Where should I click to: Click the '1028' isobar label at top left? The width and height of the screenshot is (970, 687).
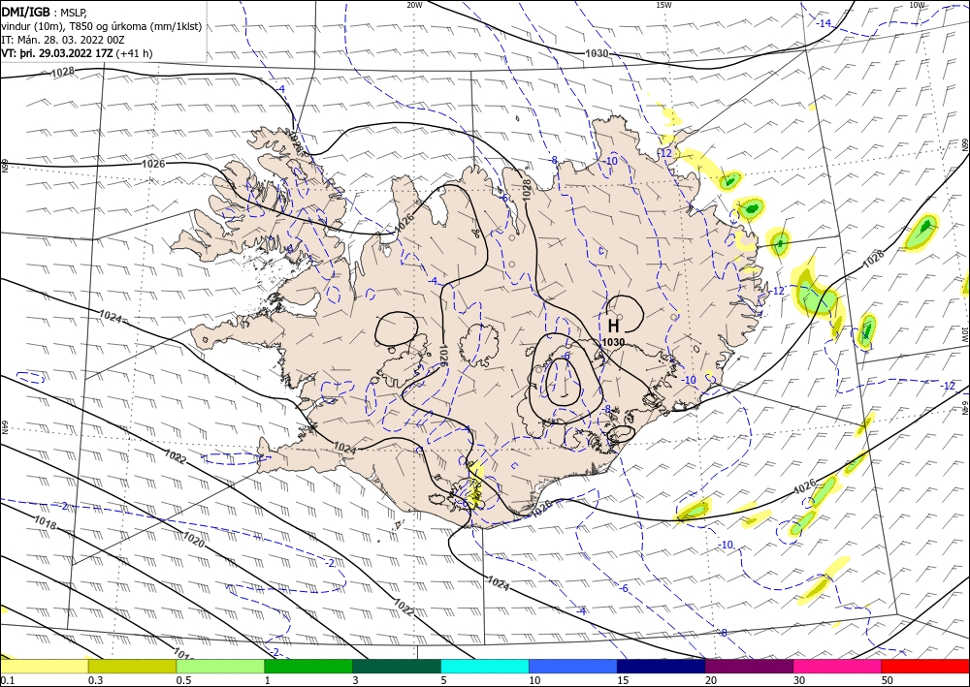[x=62, y=73]
